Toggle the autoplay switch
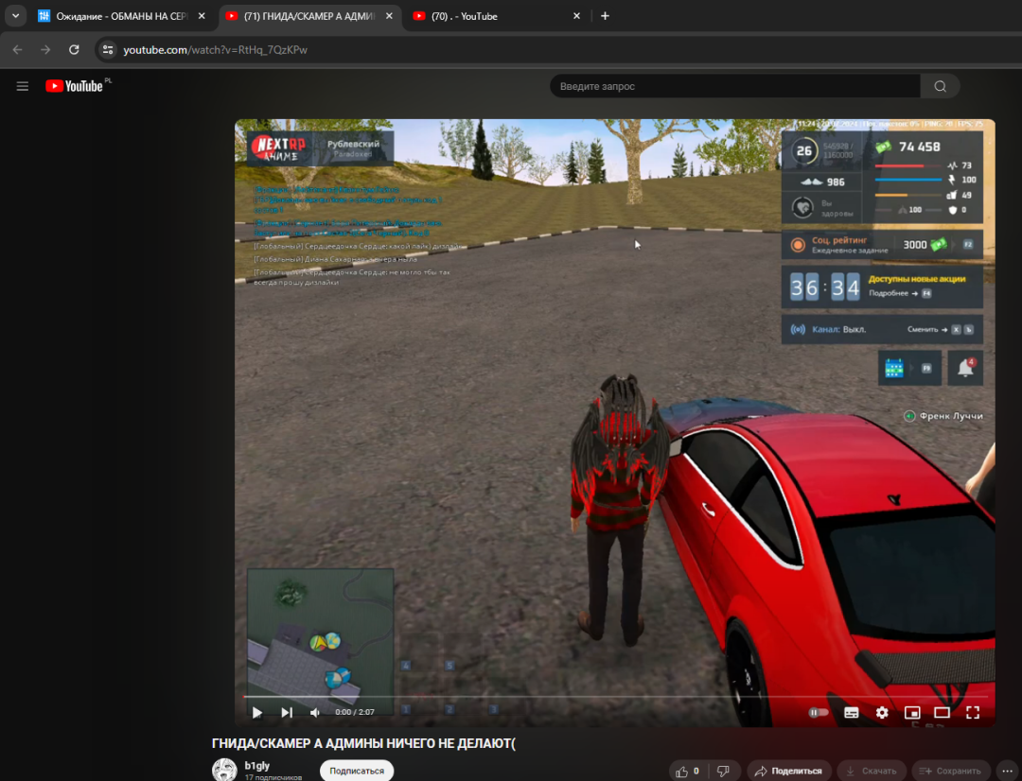The height and width of the screenshot is (781, 1022). pyautogui.click(x=818, y=712)
